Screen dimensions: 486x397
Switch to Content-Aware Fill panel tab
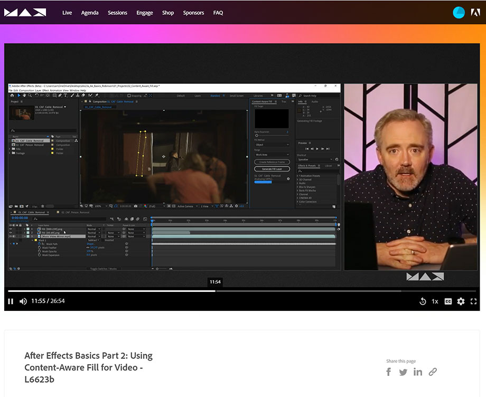262,101
